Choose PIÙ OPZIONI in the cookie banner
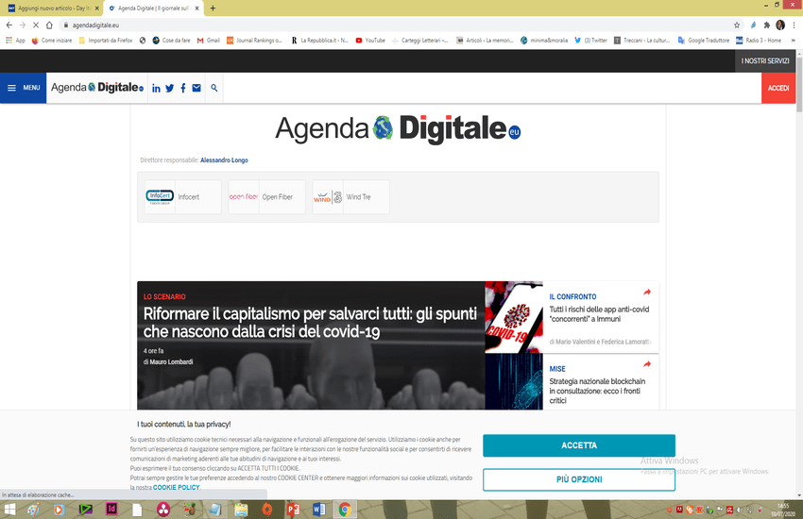This screenshot has width=803, height=519. pos(579,479)
